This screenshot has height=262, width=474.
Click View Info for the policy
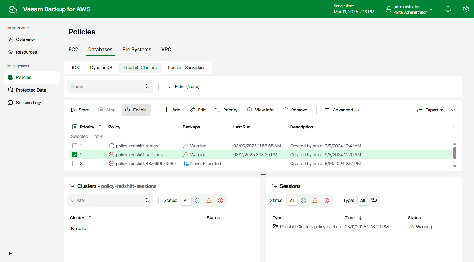point(260,110)
